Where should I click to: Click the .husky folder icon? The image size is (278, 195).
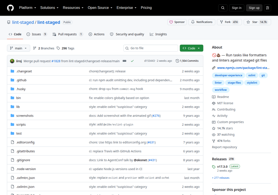tap(12, 89)
